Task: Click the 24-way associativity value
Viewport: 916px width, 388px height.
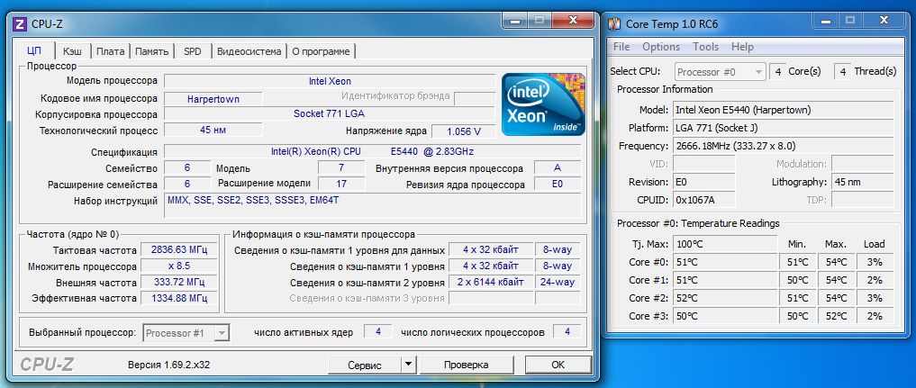Action: [558, 282]
